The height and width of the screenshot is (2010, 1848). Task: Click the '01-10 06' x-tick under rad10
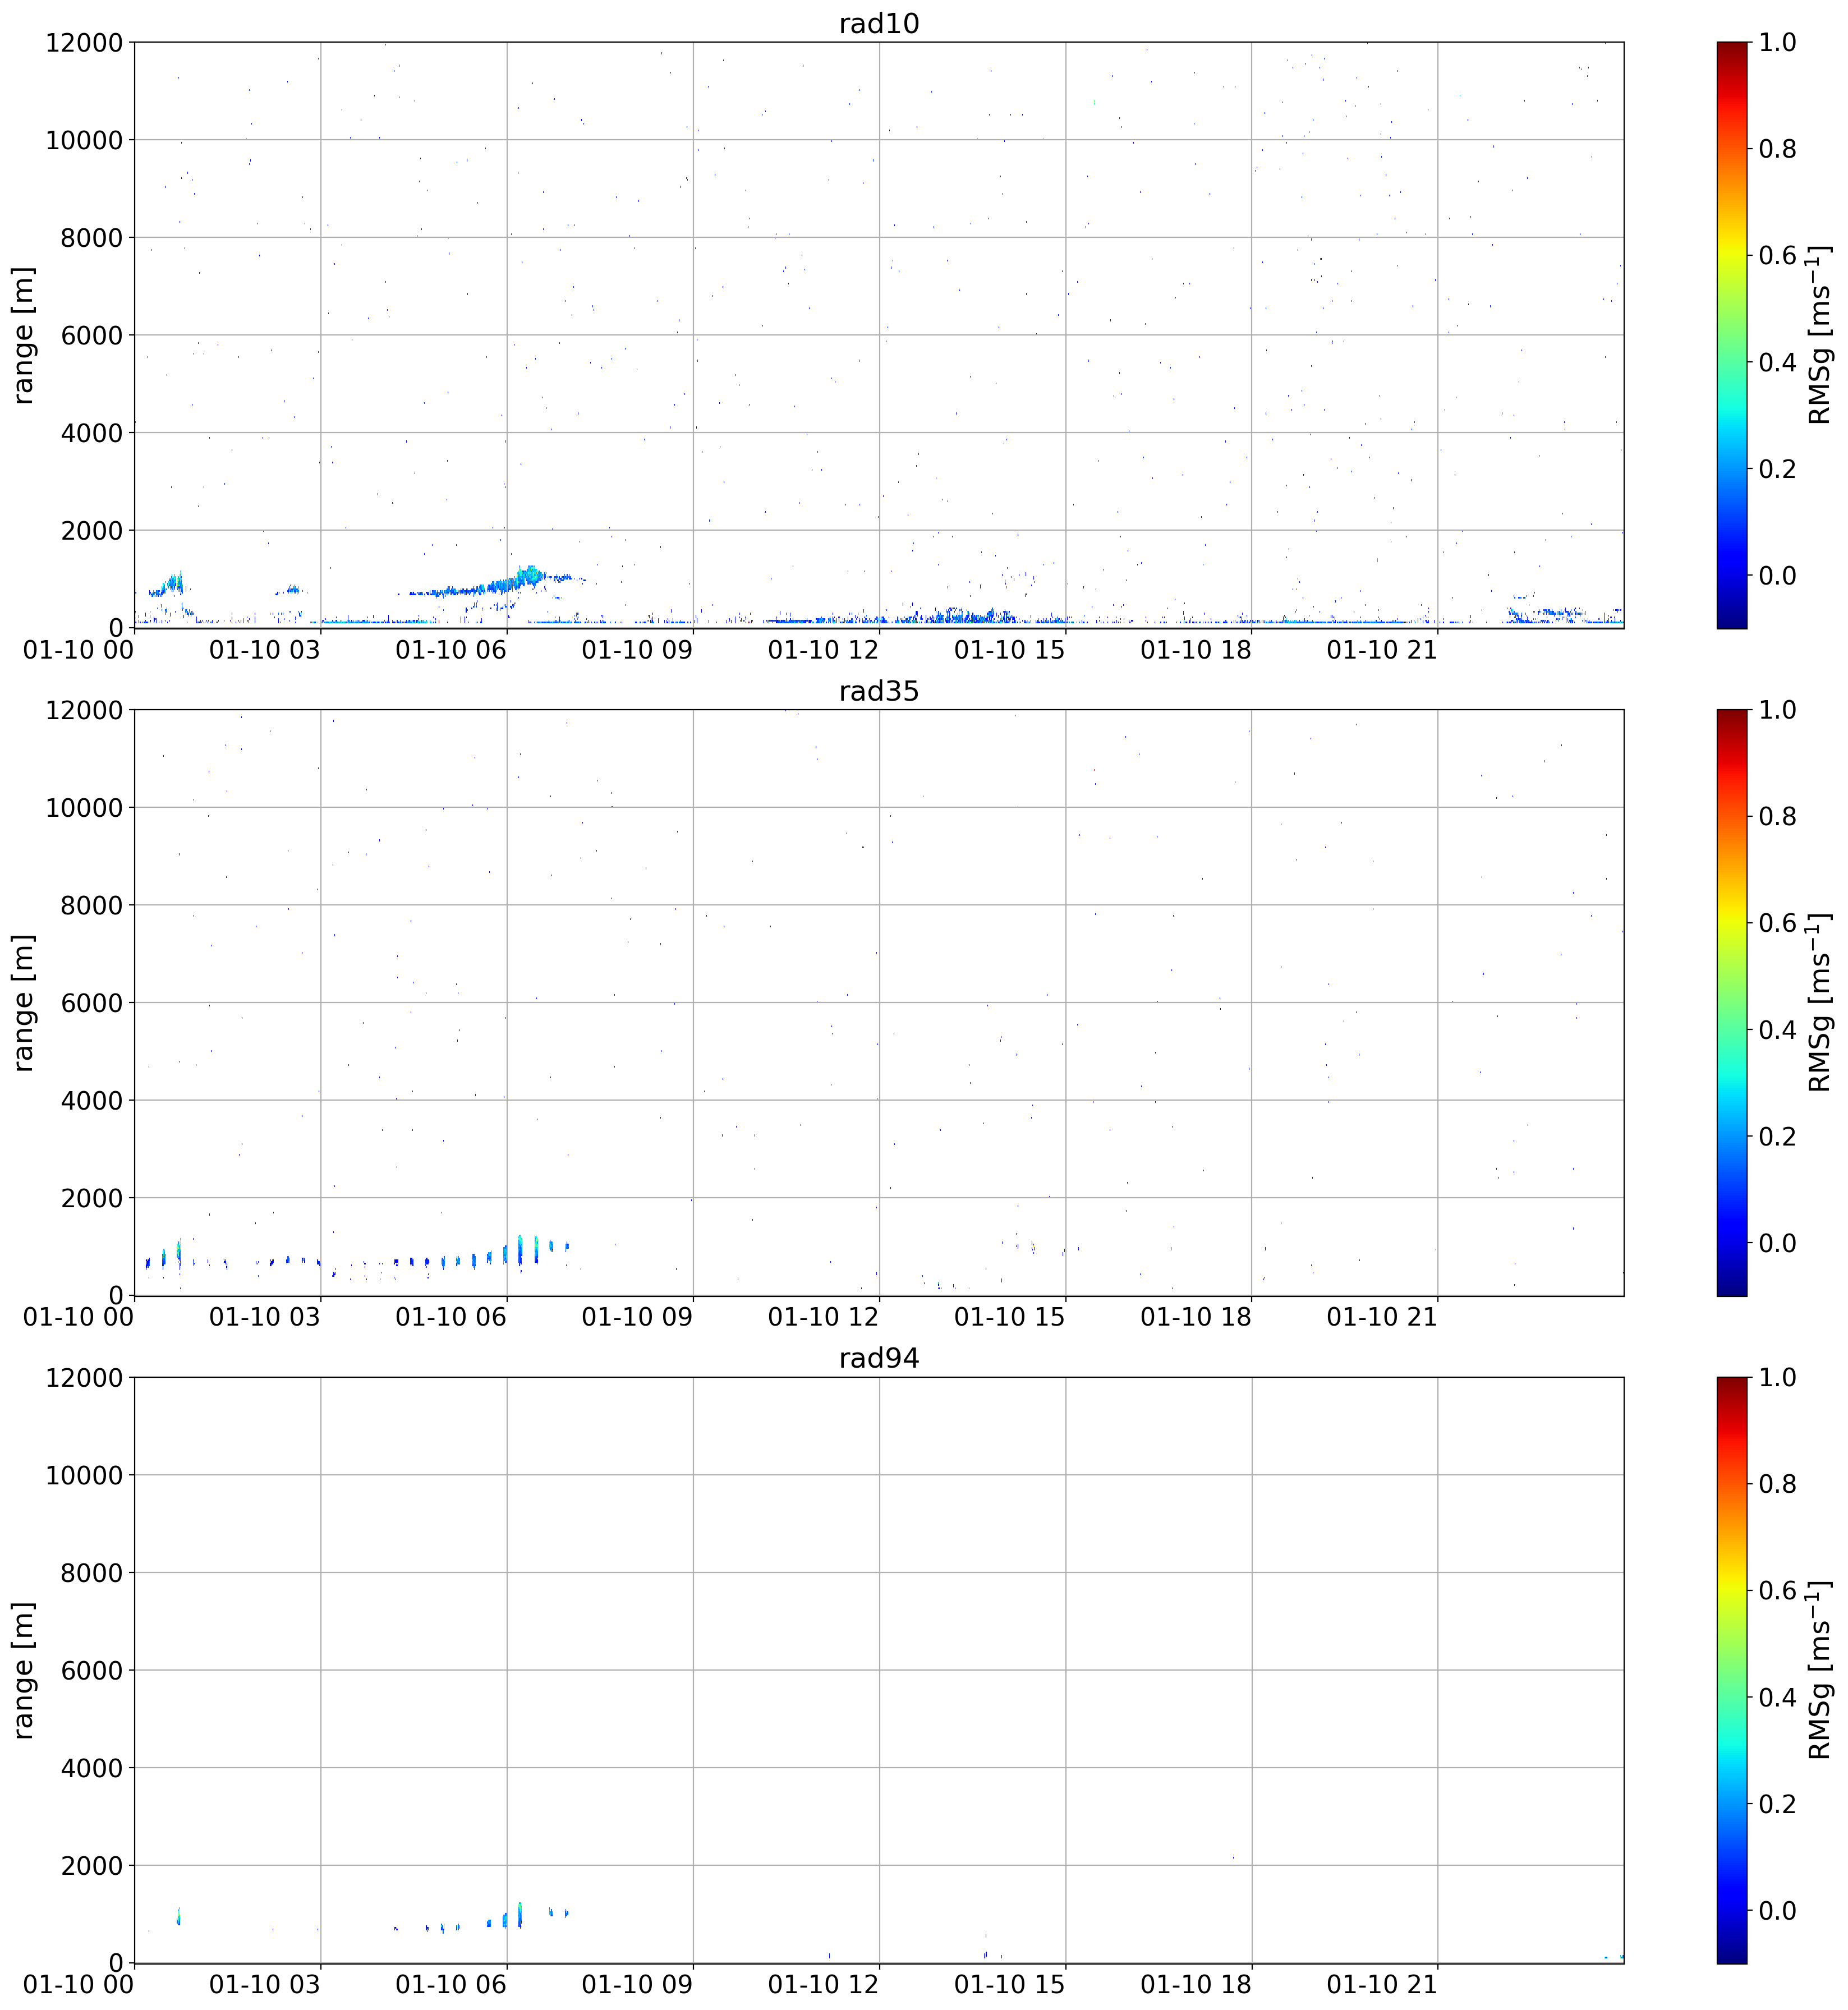click(451, 650)
